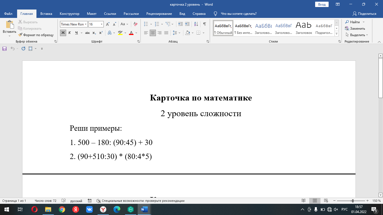The width and height of the screenshot is (383, 215).
Task: Switch to Read Mode in the status bar
Action: pos(303,201)
